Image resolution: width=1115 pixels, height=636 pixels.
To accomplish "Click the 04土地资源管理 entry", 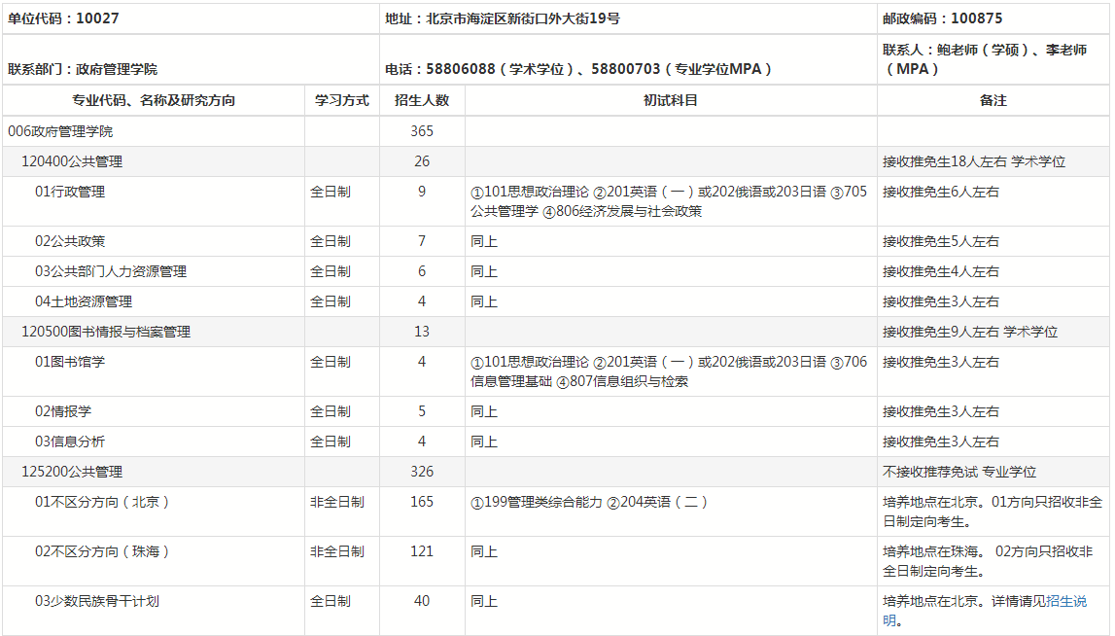I will [84, 301].
